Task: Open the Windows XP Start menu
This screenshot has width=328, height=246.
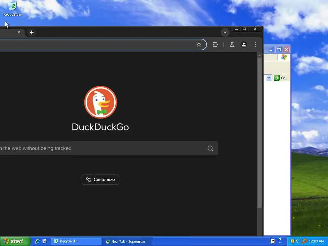Action: tap(15, 241)
